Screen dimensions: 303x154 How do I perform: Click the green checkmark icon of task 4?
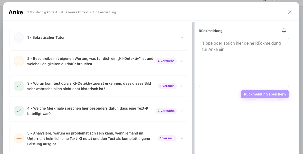point(19,111)
